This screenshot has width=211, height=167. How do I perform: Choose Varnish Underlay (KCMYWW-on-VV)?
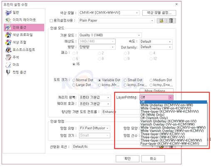pos(174,121)
